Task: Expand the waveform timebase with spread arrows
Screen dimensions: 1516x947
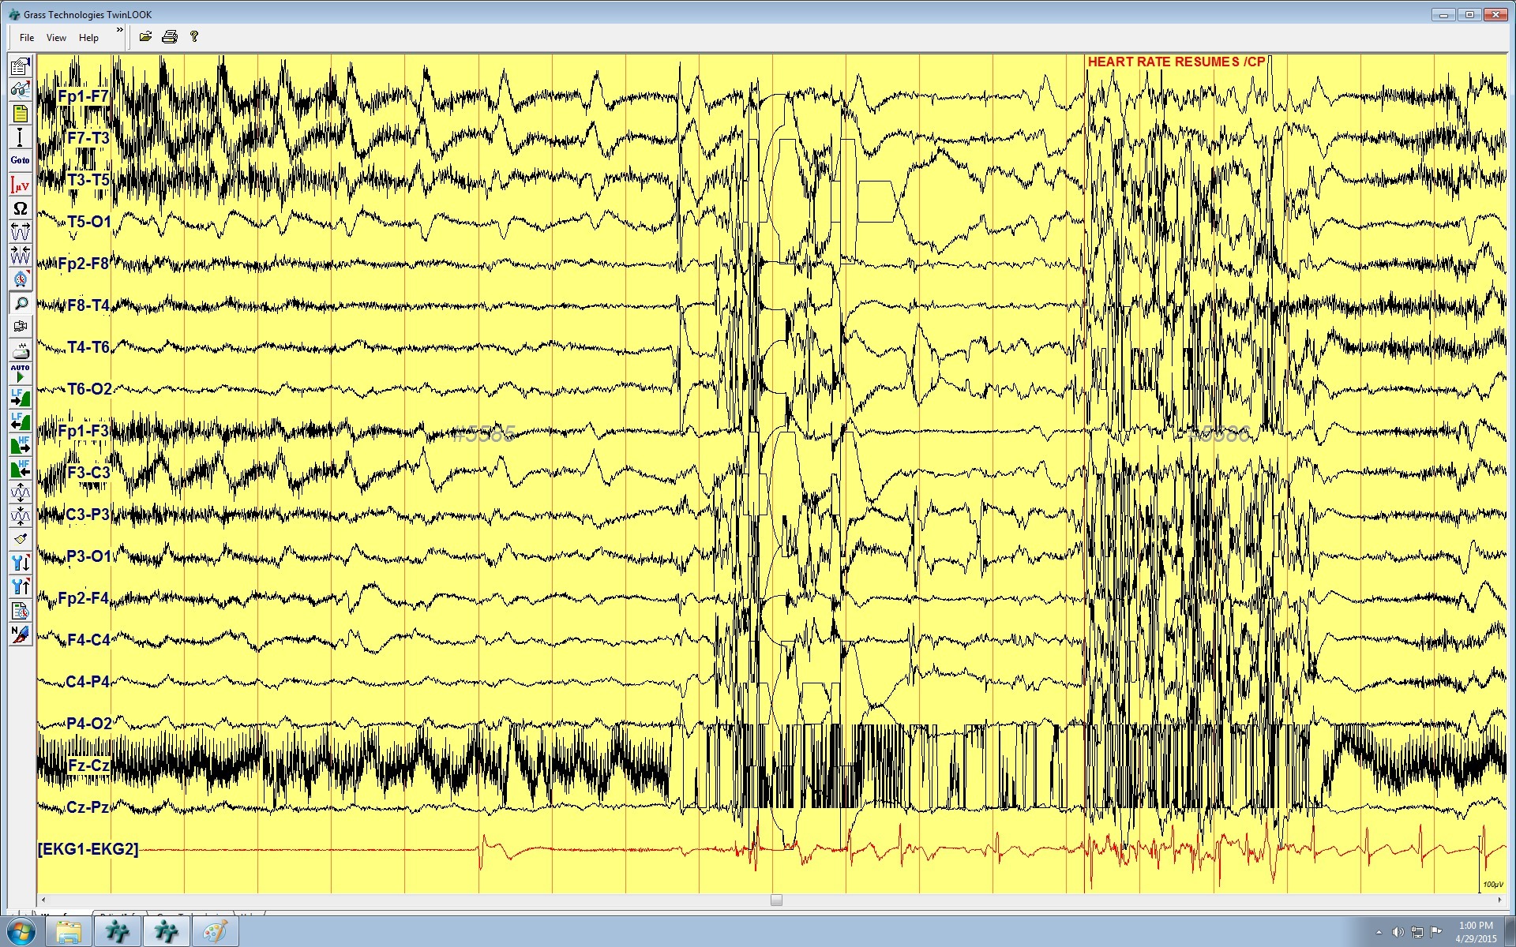Action: pos(20,231)
